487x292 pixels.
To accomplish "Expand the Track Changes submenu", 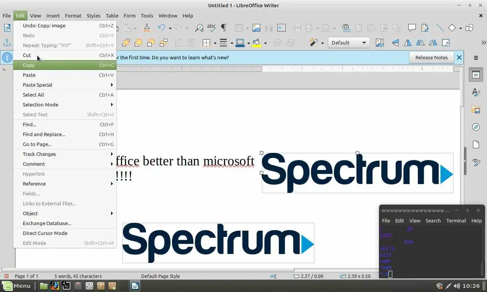I will [x=65, y=154].
